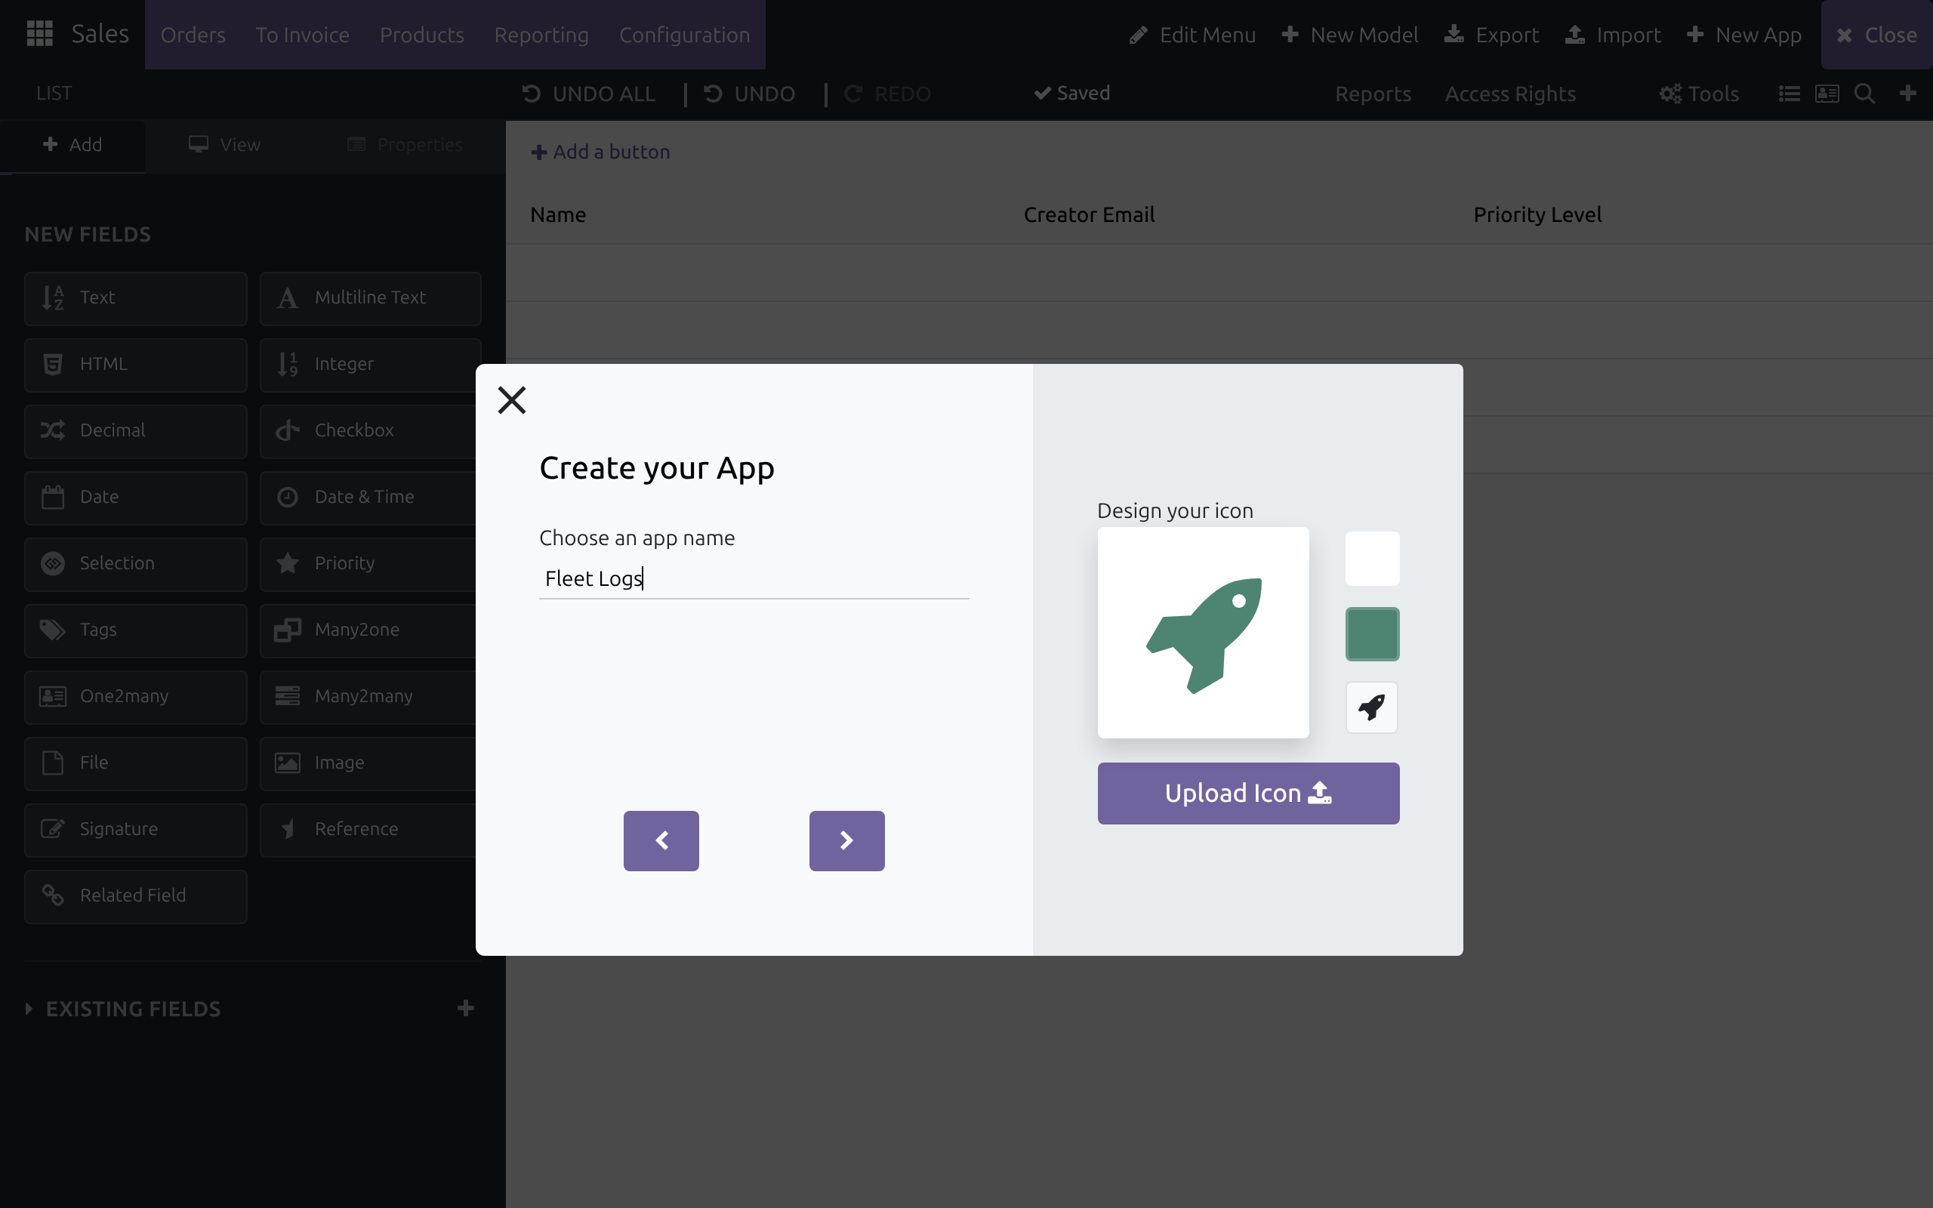Select the Checkbox field type

[x=368, y=430]
